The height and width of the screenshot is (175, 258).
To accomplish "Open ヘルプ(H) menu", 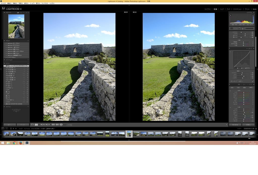I will [52, 3].
